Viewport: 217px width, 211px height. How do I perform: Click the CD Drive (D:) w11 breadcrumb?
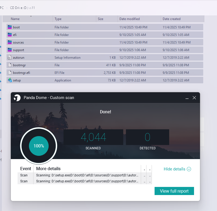click(x=22, y=8)
